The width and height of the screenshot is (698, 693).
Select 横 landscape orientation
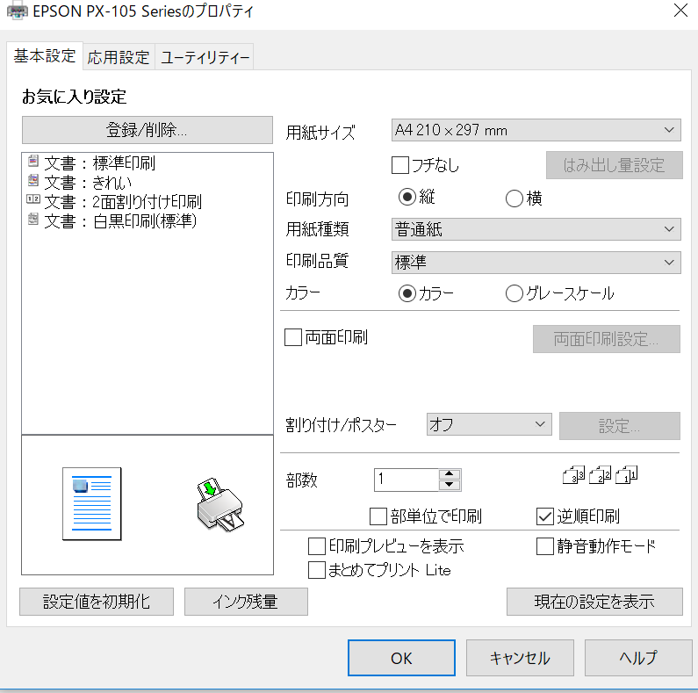click(515, 199)
